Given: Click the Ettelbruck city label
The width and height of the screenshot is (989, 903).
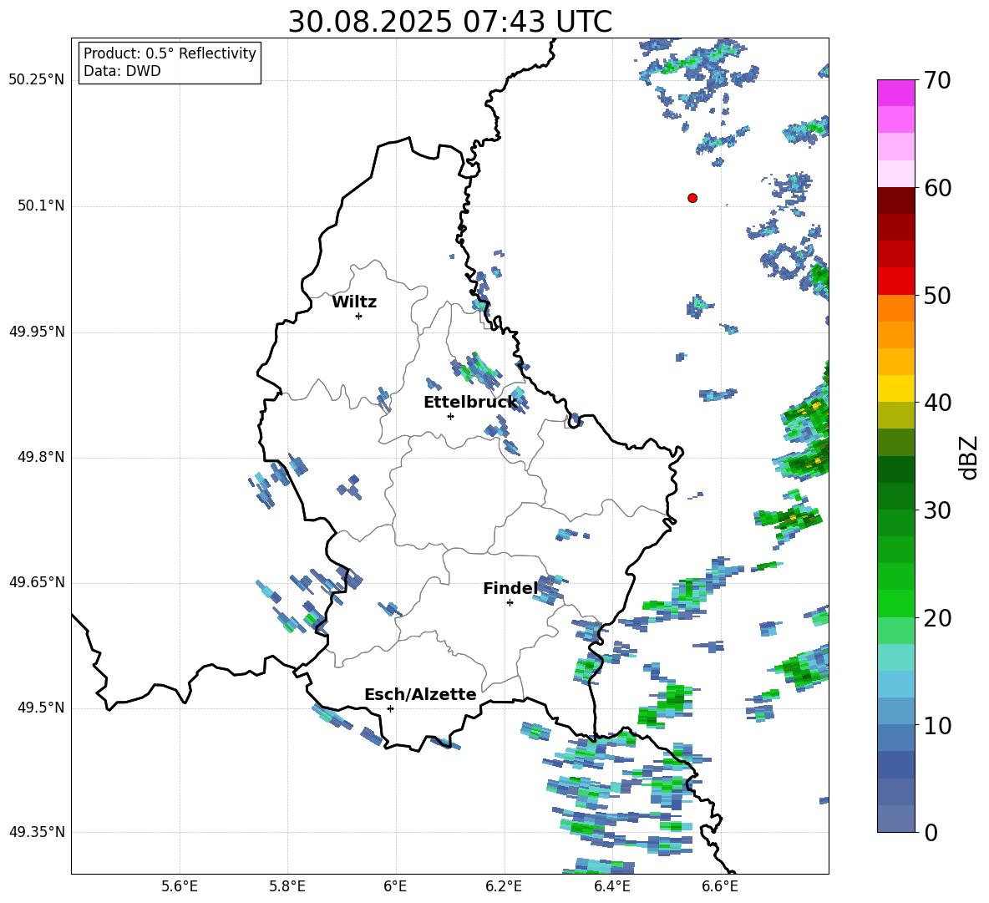Looking at the screenshot, I should 470,403.
